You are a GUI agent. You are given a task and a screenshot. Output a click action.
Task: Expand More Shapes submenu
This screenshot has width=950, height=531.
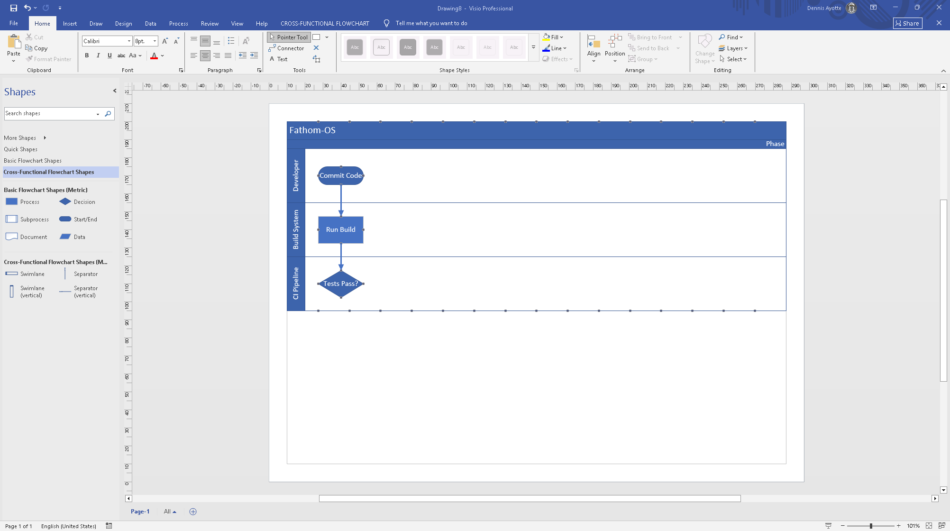(25, 138)
